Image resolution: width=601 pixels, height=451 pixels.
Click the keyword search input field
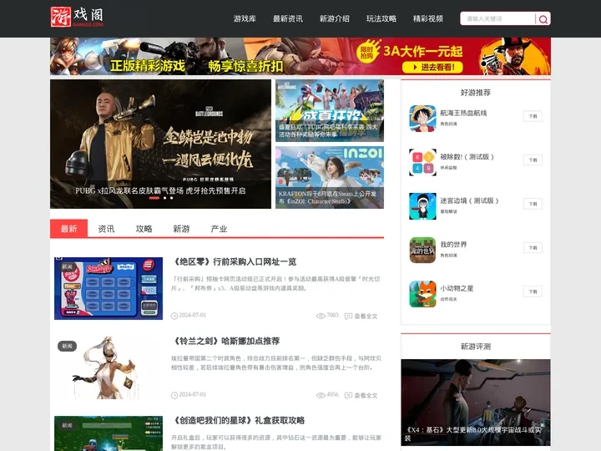(497, 18)
